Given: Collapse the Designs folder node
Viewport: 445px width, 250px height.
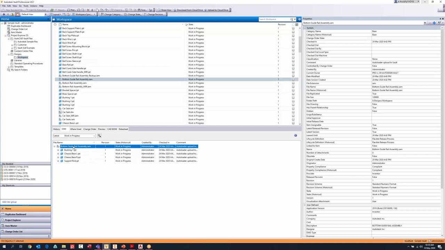Looking at the screenshot, I should (9, 54).
